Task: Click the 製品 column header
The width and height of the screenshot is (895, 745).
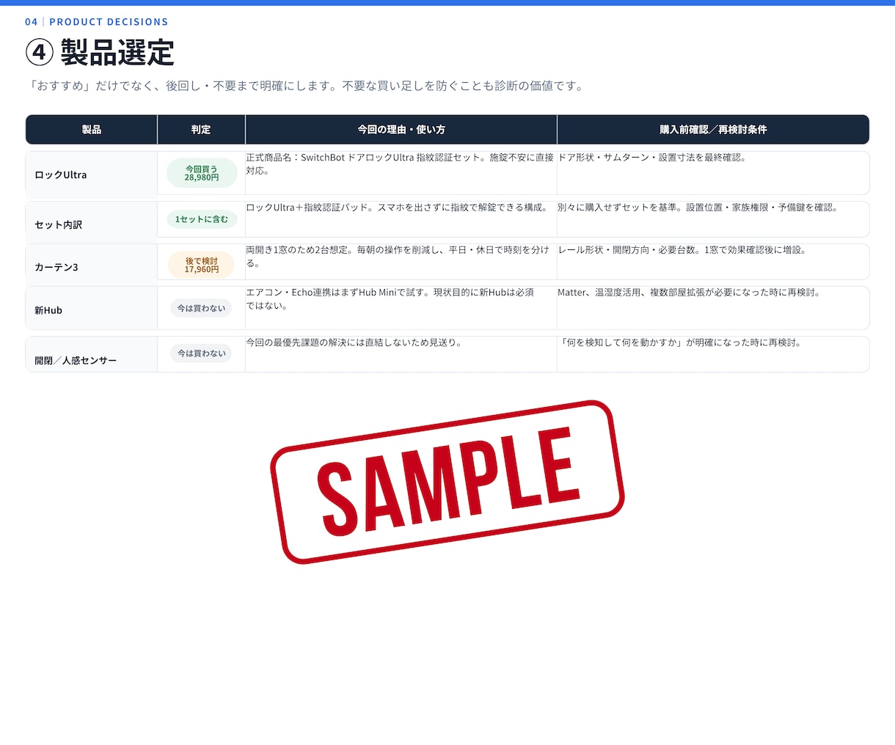Action: 92,130
